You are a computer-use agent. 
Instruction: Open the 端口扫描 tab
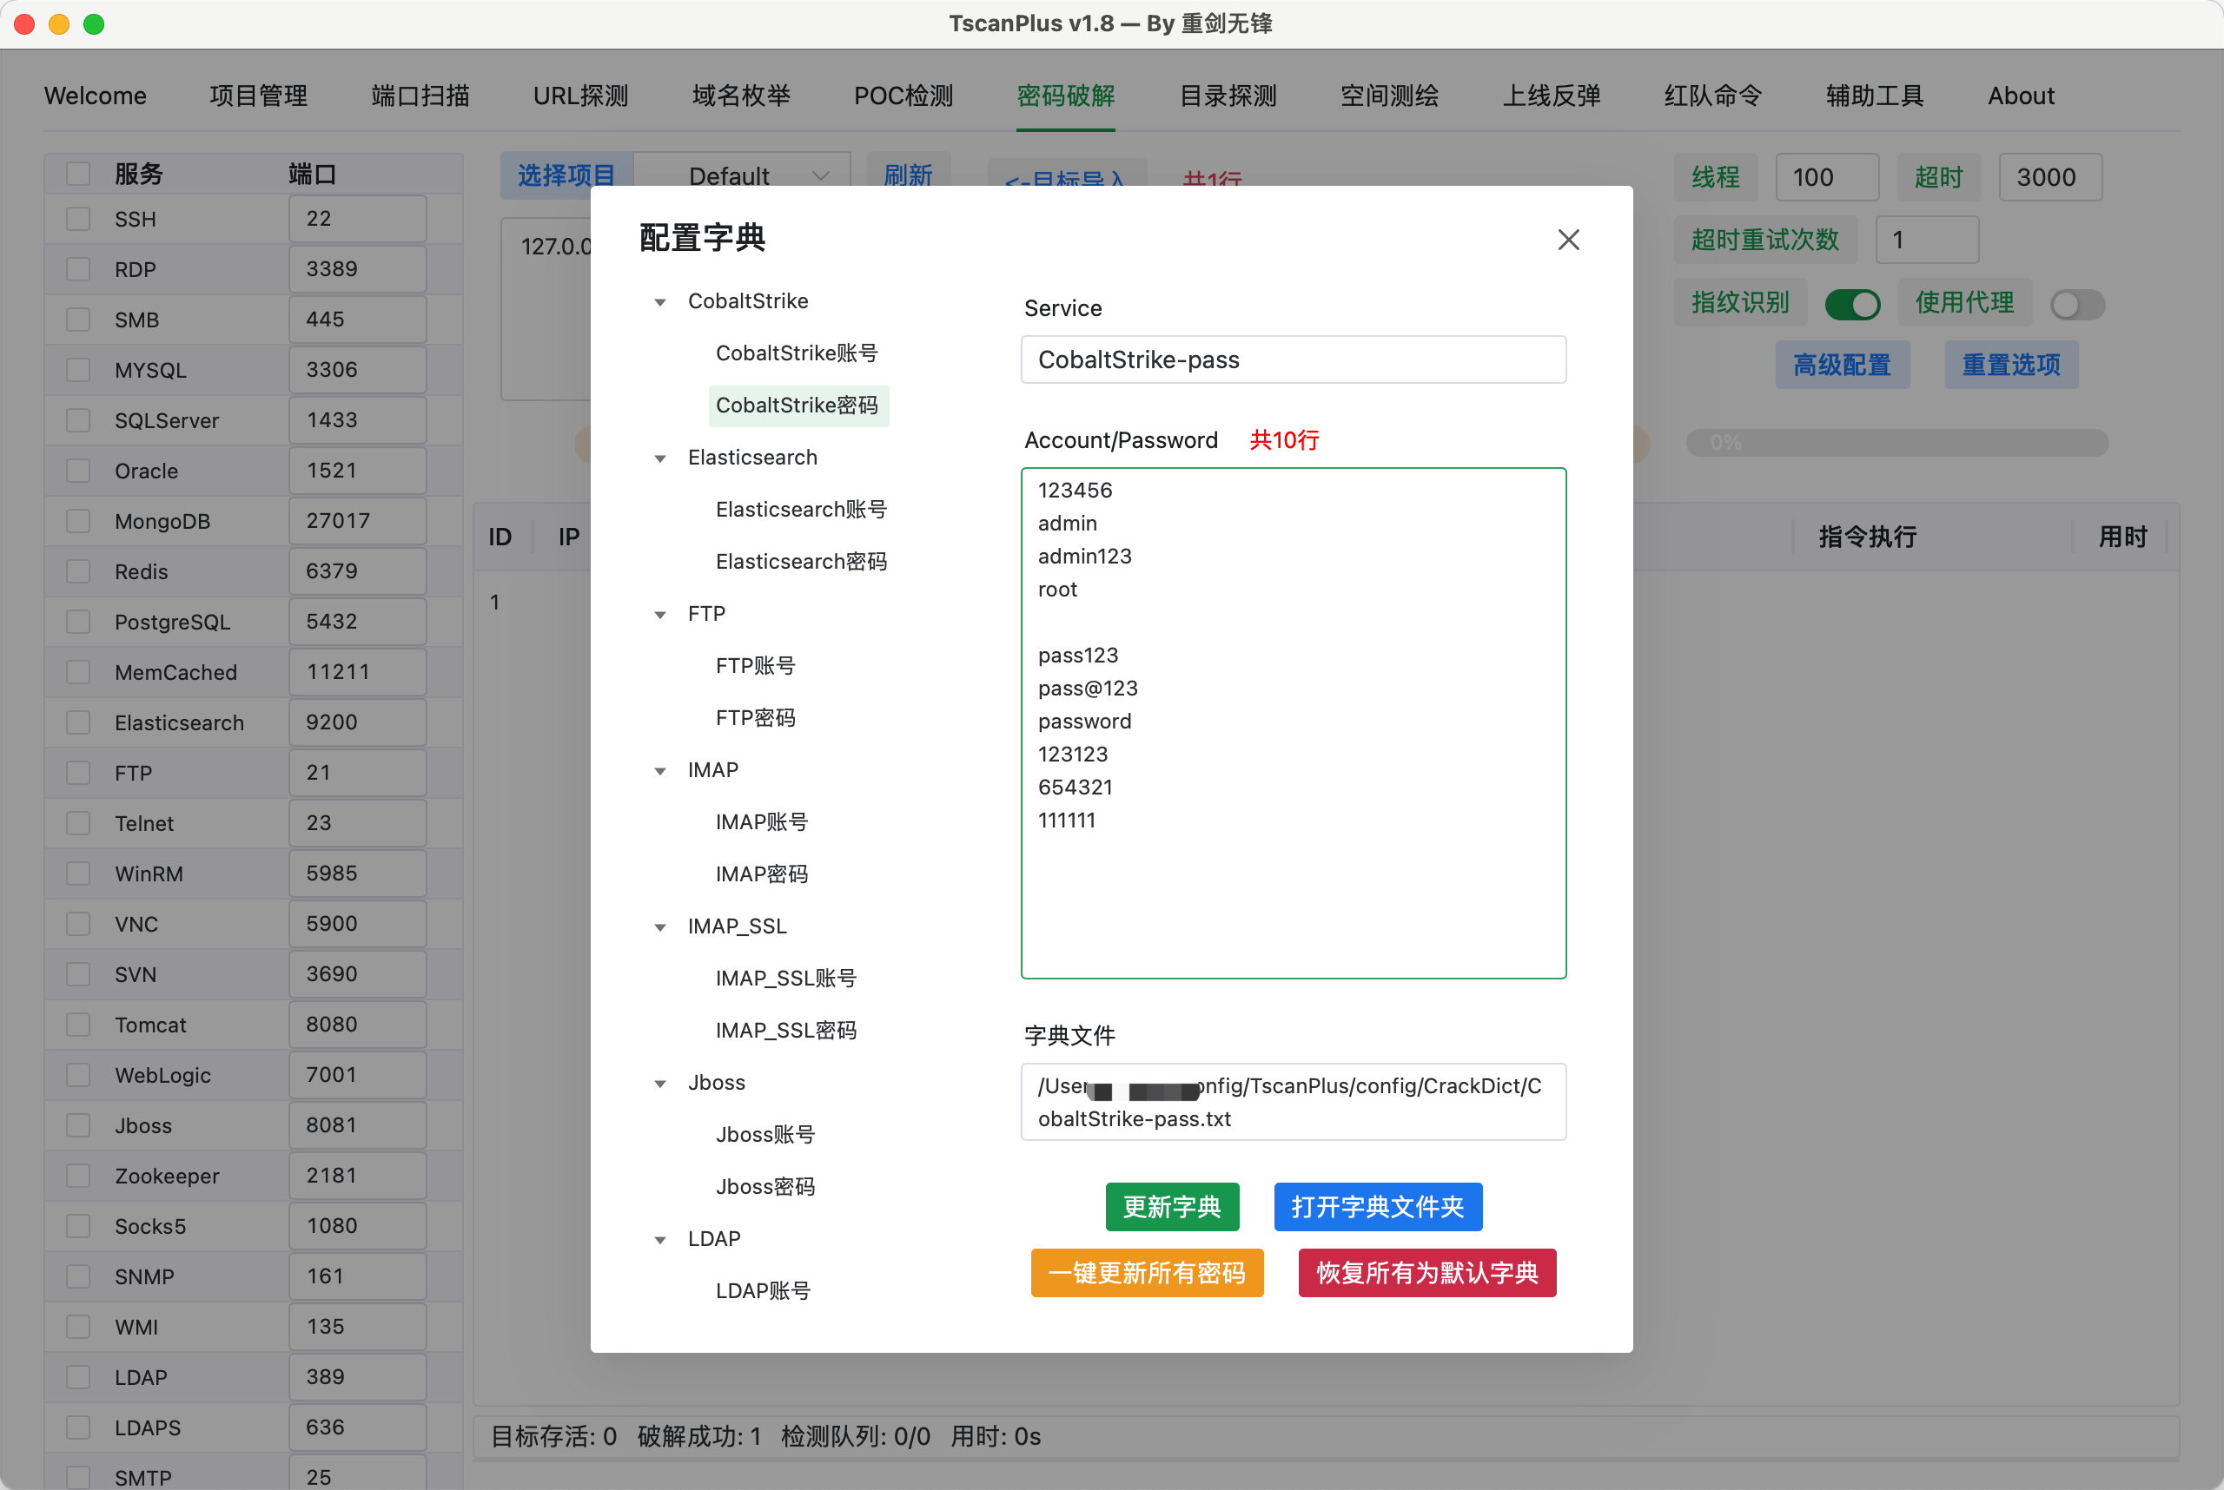click(420, 96)
